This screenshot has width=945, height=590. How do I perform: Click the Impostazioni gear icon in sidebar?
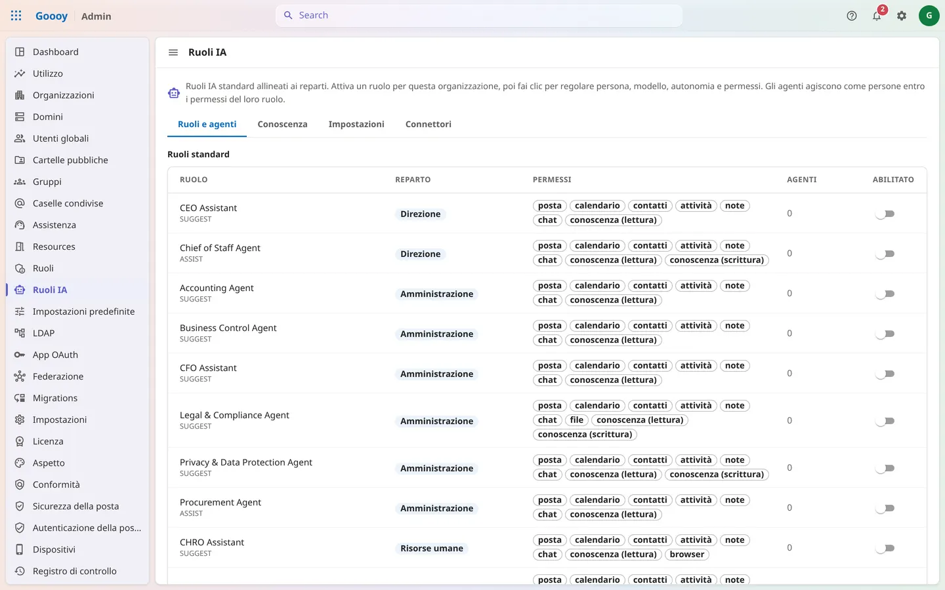(x=20, y=420)
